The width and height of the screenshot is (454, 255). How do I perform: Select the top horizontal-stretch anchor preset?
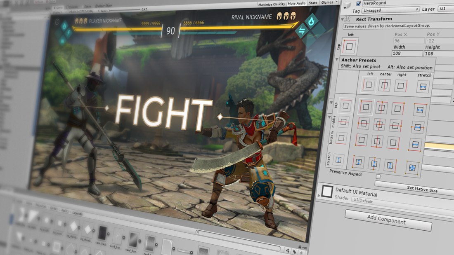tap(420, 110)
